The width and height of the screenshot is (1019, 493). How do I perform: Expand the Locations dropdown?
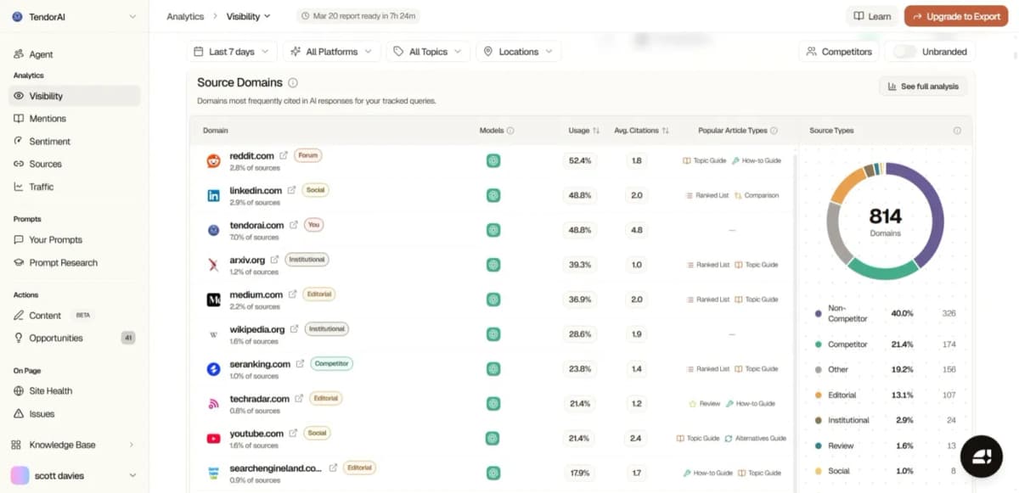pos(518,52)
